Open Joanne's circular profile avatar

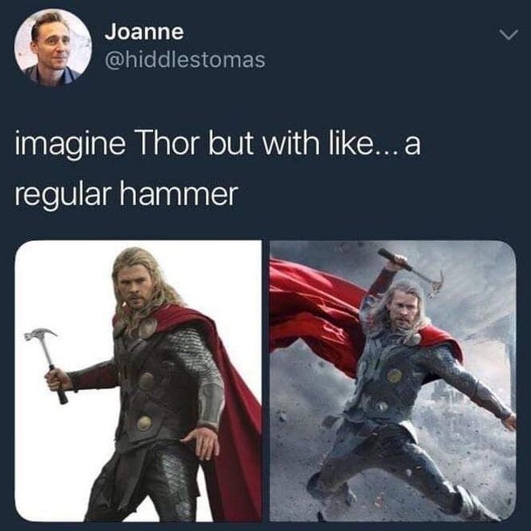coord(53,47)
